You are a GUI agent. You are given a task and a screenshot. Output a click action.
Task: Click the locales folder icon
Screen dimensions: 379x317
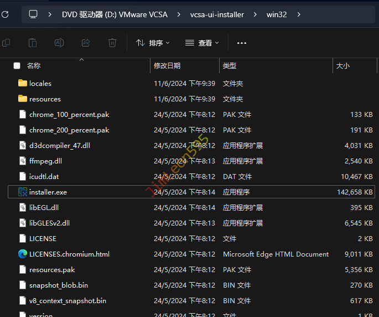23,84
